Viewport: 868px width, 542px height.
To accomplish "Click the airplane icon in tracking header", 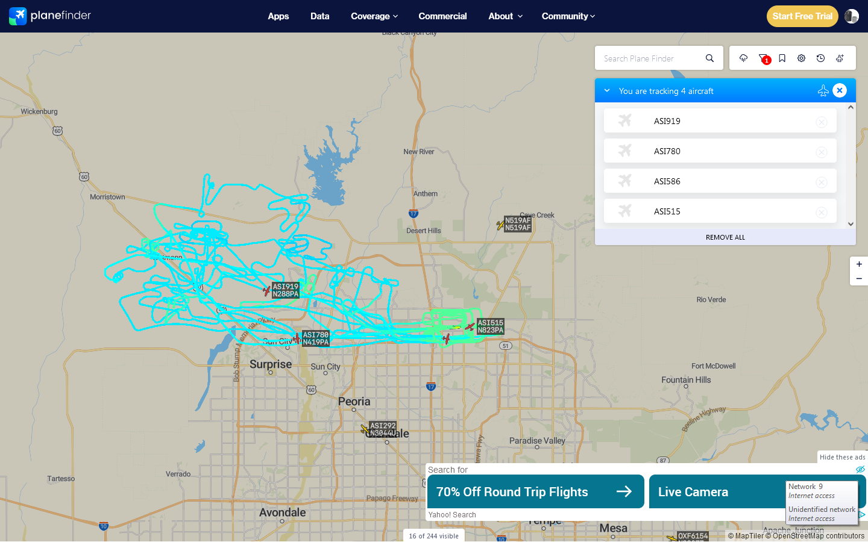I will (x=823, y=91).
